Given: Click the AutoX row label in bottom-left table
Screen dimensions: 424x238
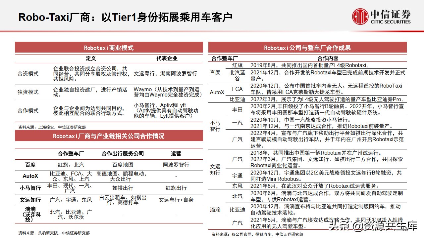Looking at the screenshot, I should click(30, 176).
